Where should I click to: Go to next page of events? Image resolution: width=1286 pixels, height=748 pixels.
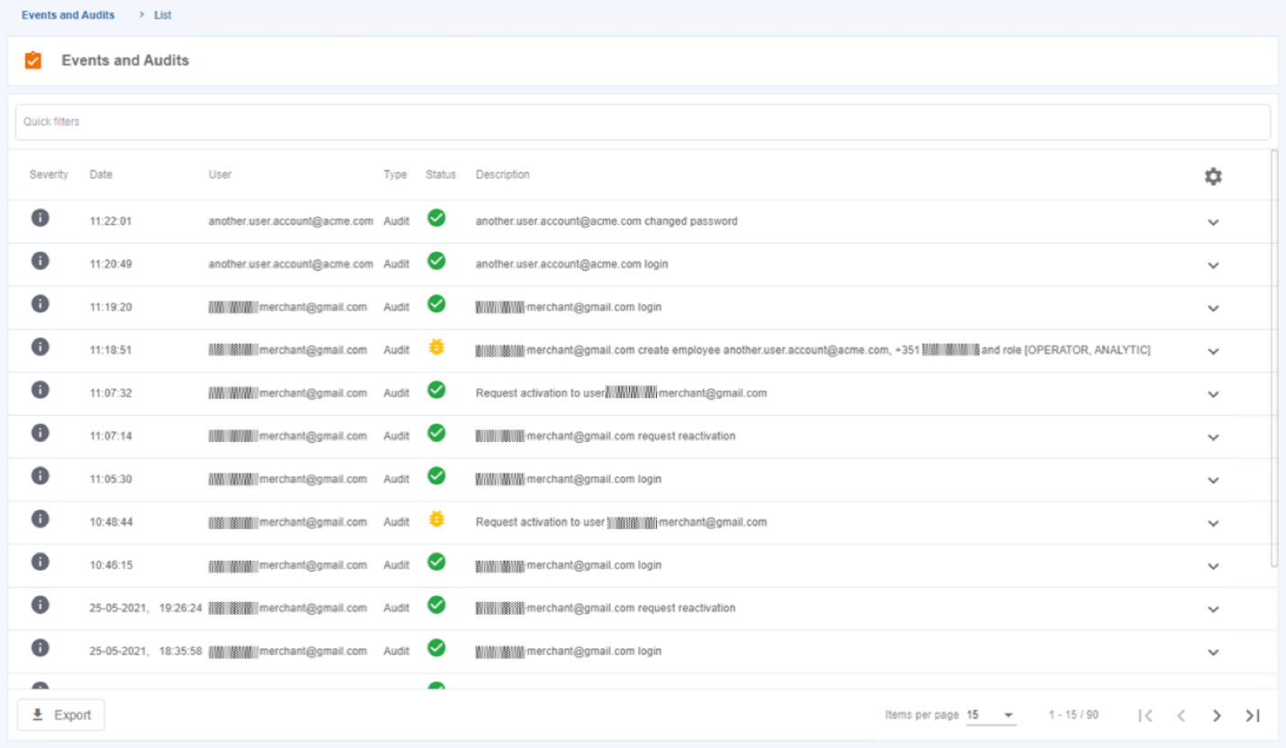[1217, 716]
